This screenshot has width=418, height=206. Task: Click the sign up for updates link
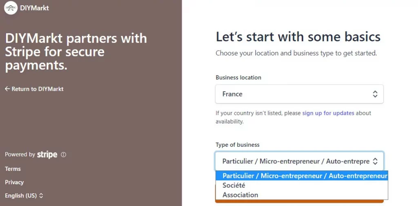tap(328, 113)
